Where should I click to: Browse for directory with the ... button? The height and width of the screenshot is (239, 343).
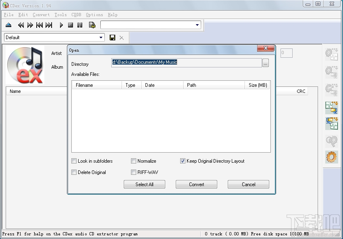pos(265,63)
